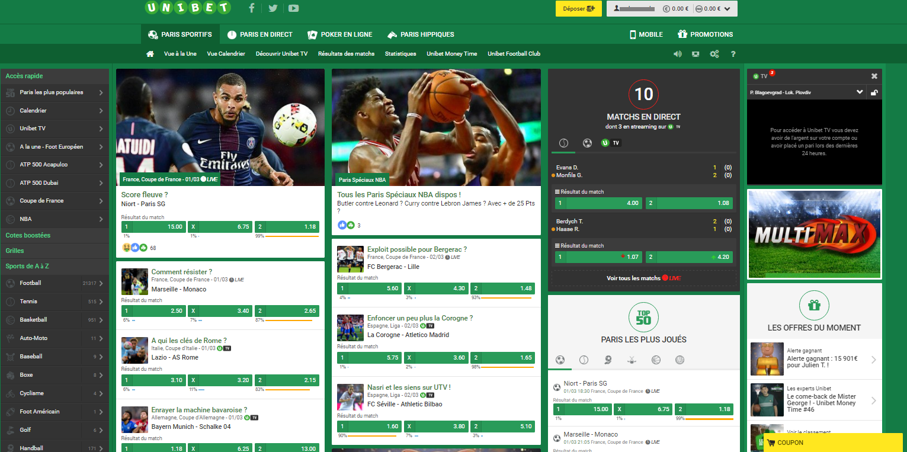
Task: Open the MultiMax promotional banner
Action: [815, 234]
